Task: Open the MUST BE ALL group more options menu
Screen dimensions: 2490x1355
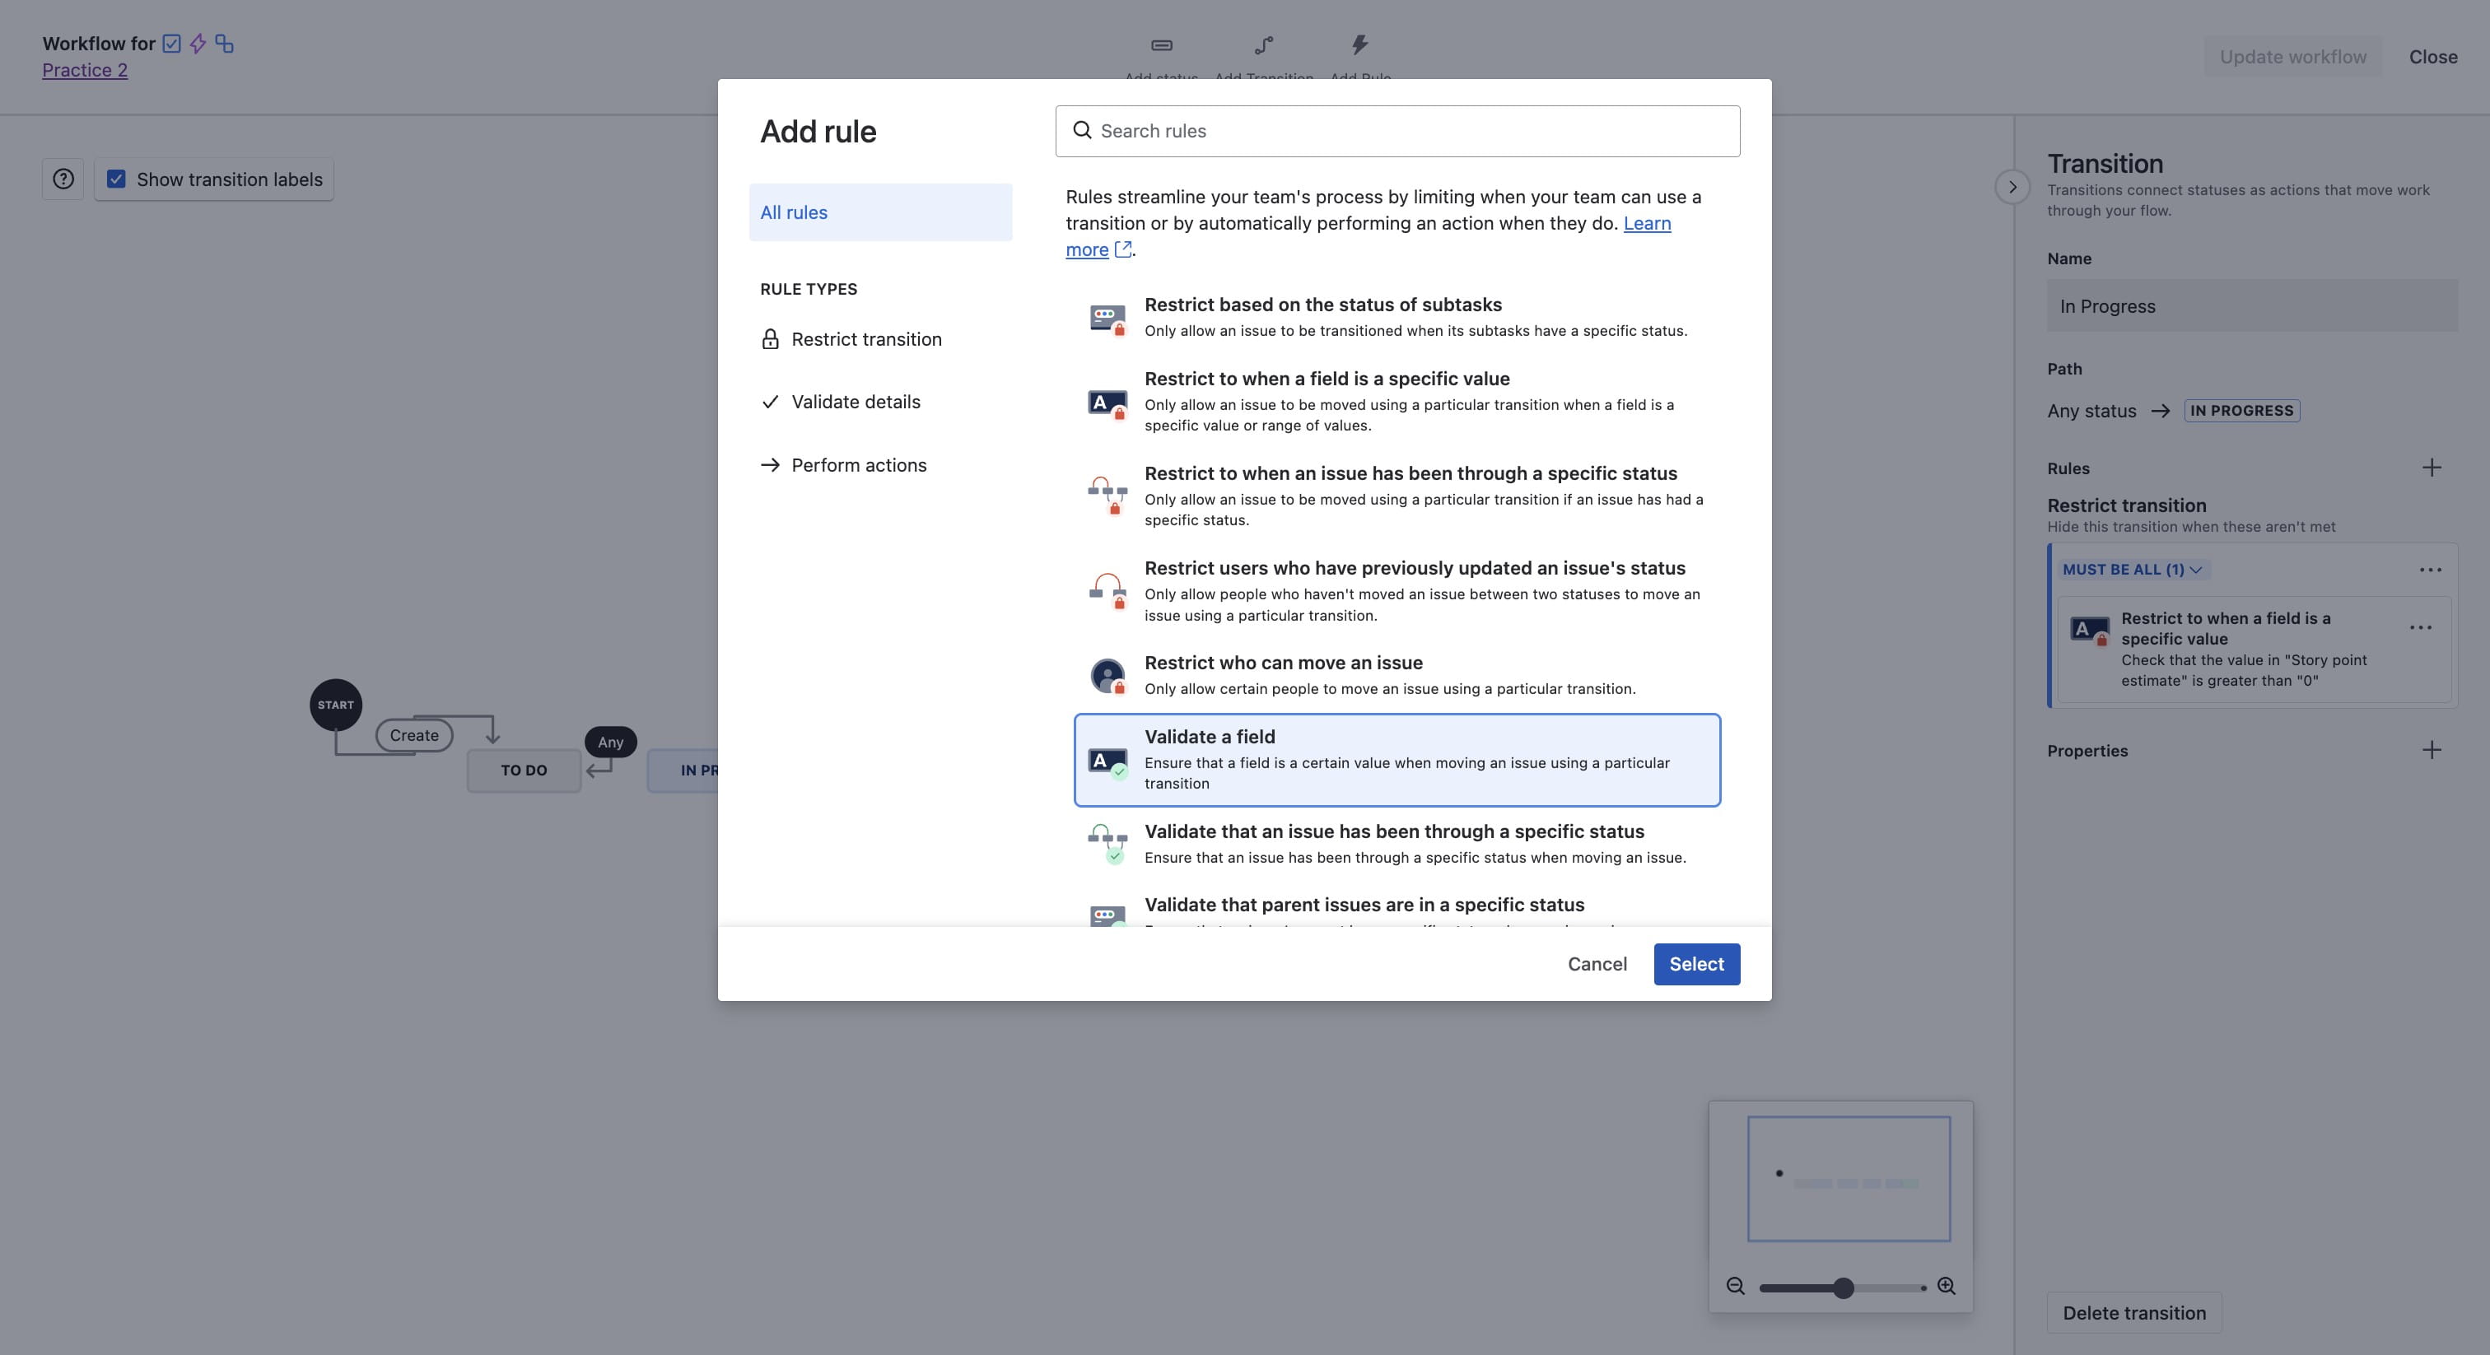Action: [x=2430, y=570]
